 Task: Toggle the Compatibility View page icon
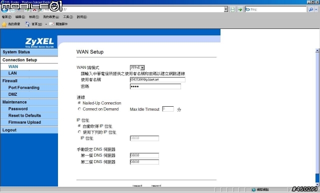pyautogui.click(x=232, y=9)
